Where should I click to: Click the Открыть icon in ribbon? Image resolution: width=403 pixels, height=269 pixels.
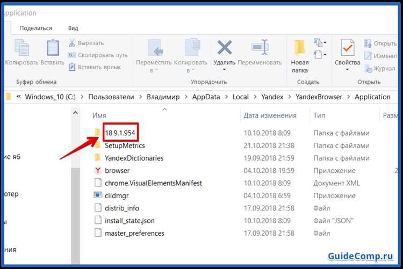[x=368, y=43]
